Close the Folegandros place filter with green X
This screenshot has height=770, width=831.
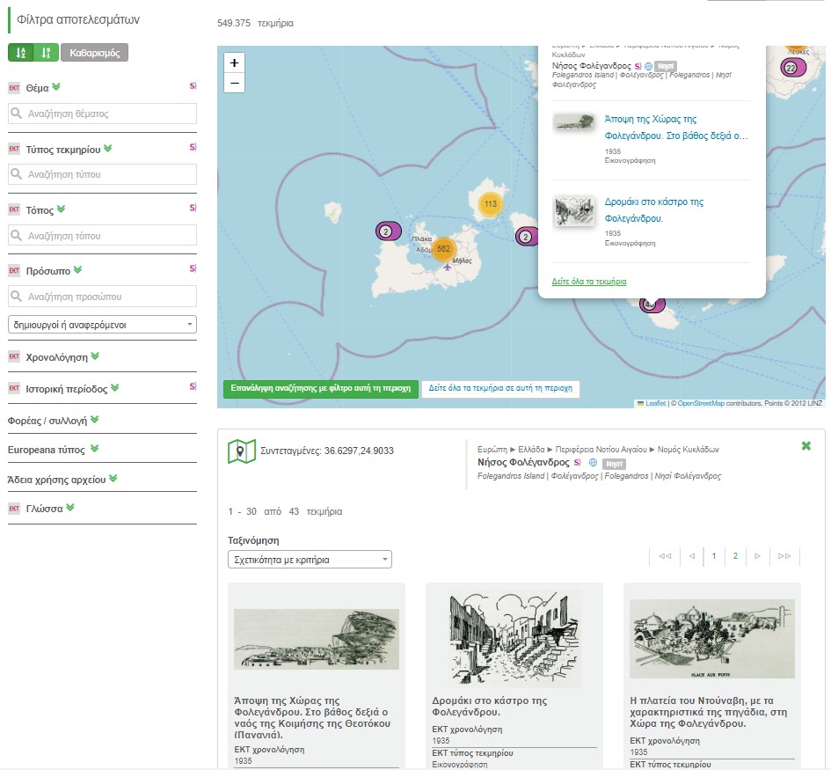(x=805, y=446)
